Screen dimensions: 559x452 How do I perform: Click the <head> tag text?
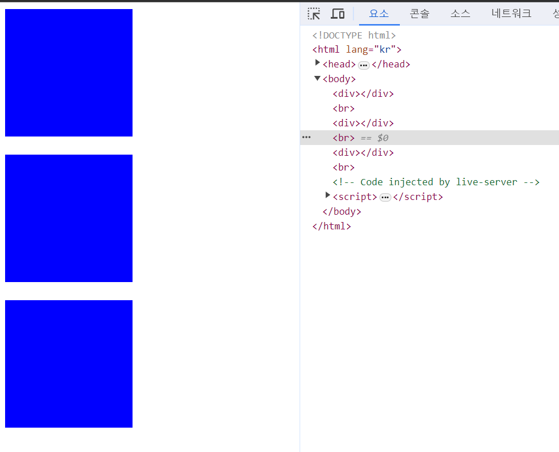click(339, 65)
